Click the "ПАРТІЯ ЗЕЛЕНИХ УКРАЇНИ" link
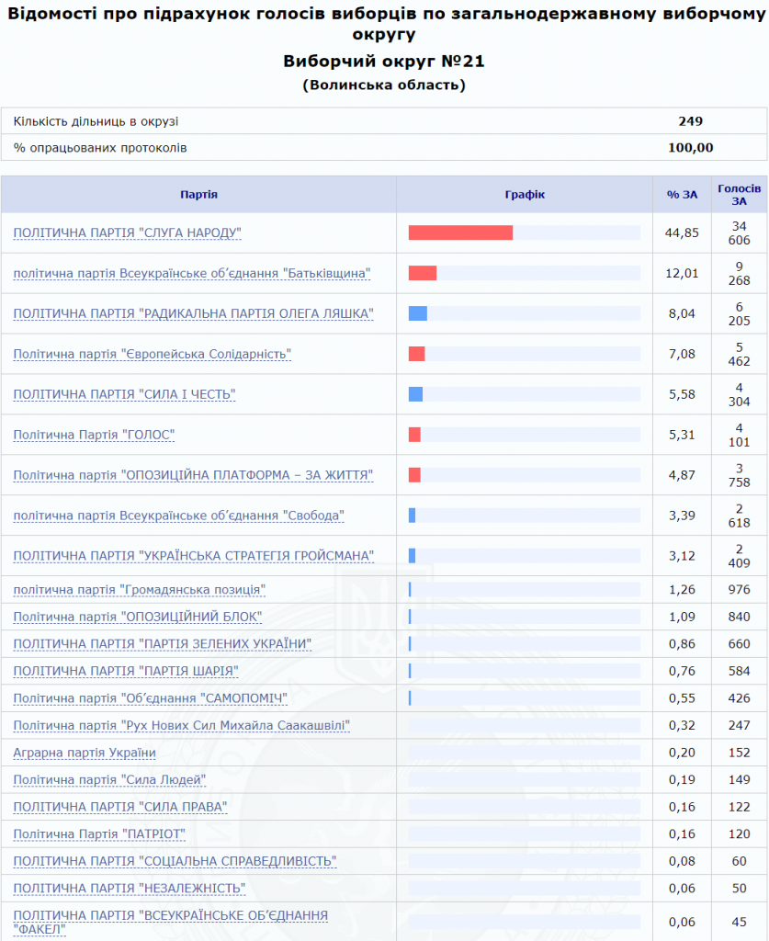This screenshot has width=769, height=941. 162,644
